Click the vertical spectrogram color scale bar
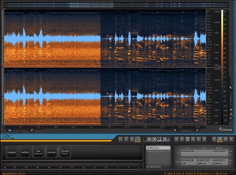This screenshot has width=236, height=175. pyautogui.click(x=222, y=67)
